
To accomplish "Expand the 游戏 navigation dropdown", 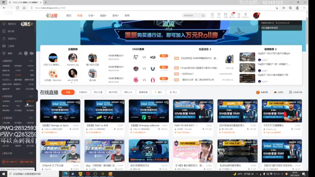I will tap(115, 15).
